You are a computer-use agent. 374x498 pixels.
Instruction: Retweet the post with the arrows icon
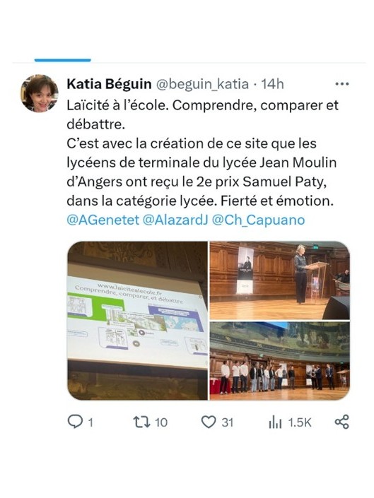(141, 422)
